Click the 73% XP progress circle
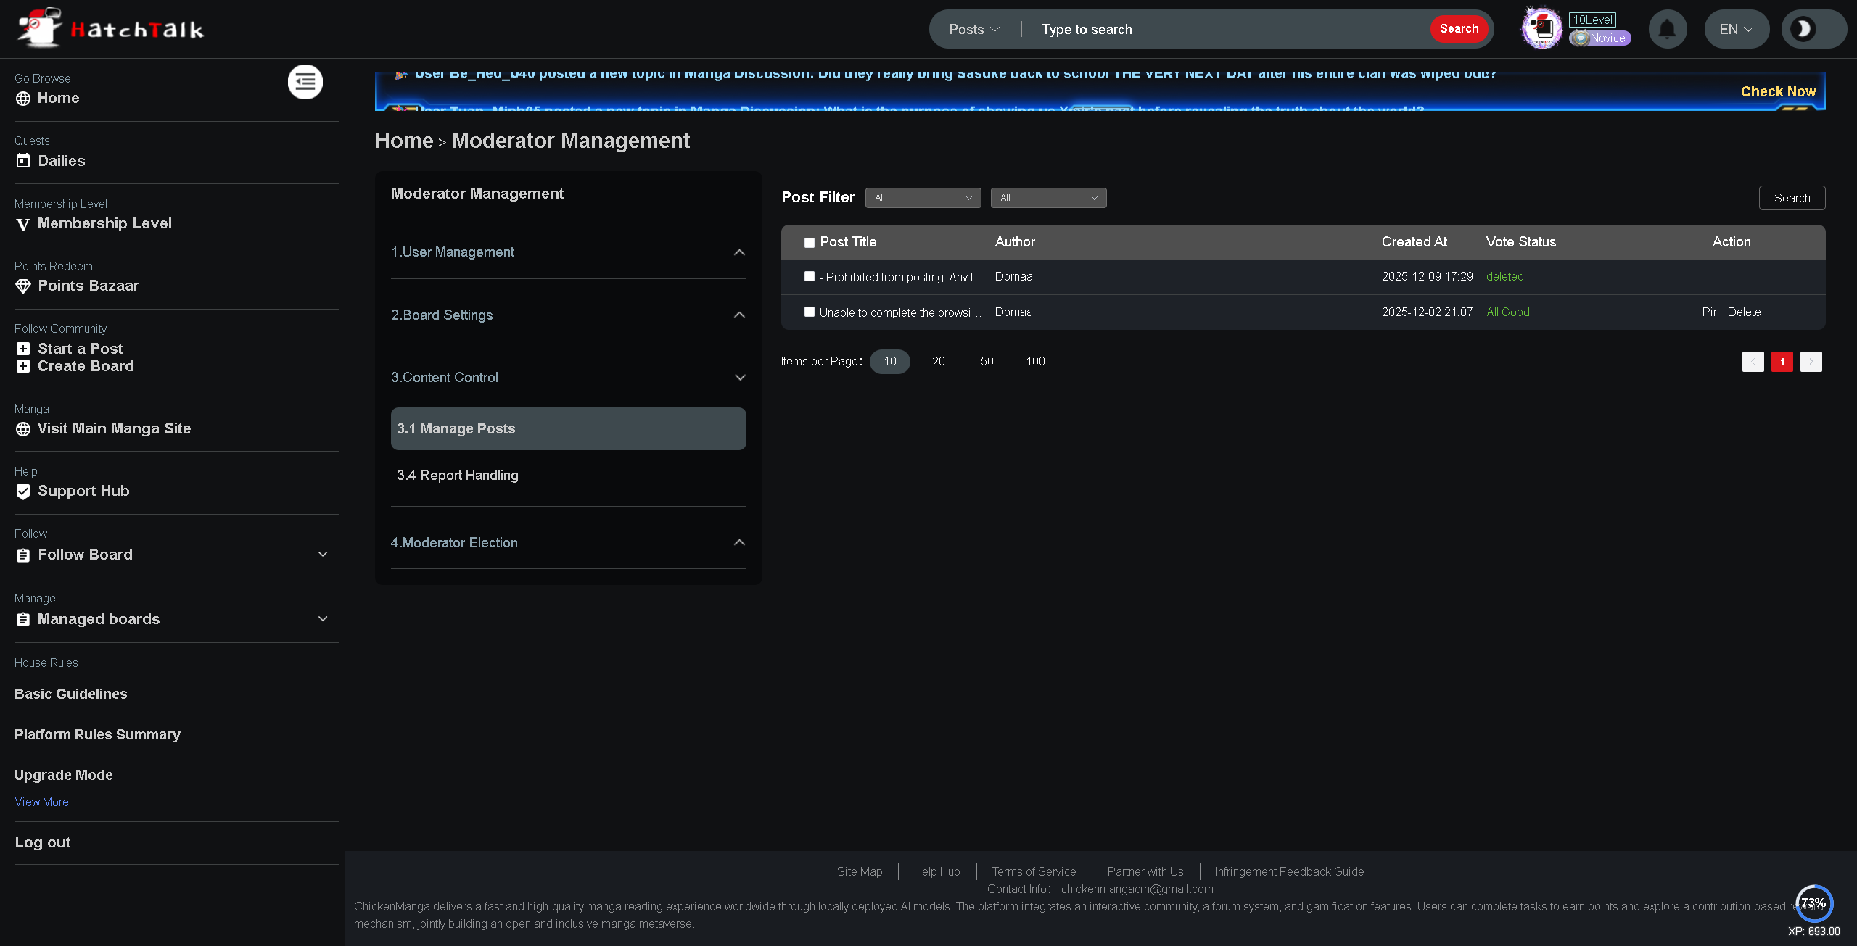 (x=1813, y=903)
